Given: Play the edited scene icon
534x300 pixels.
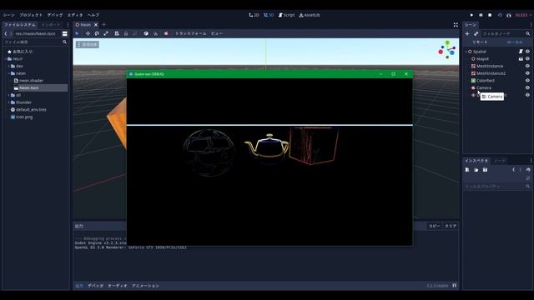Looking at the screenshot, I should pos(500,15).
